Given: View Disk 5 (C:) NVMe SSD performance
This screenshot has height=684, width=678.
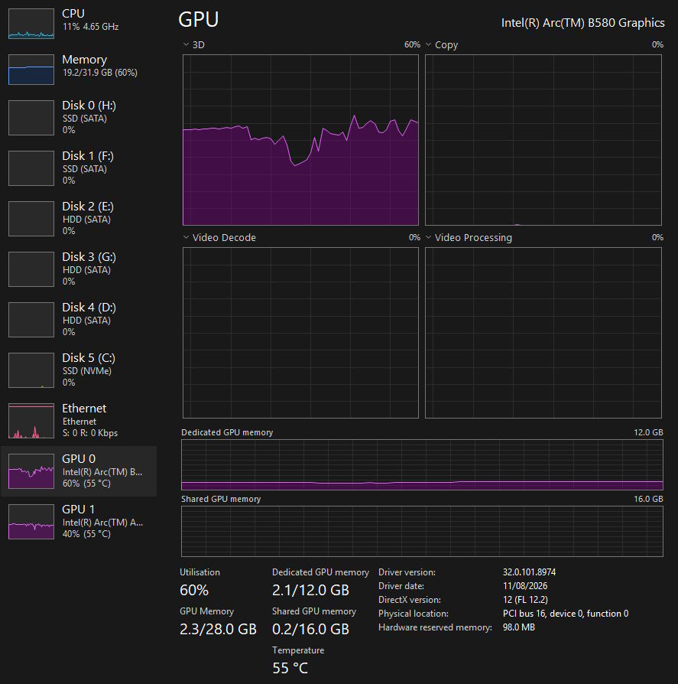Looking at the screenshot, I should (x=79, y=370).
